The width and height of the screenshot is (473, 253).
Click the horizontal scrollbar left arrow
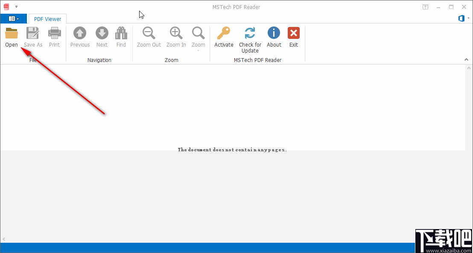pyautogui.click(x=3, y=239)
